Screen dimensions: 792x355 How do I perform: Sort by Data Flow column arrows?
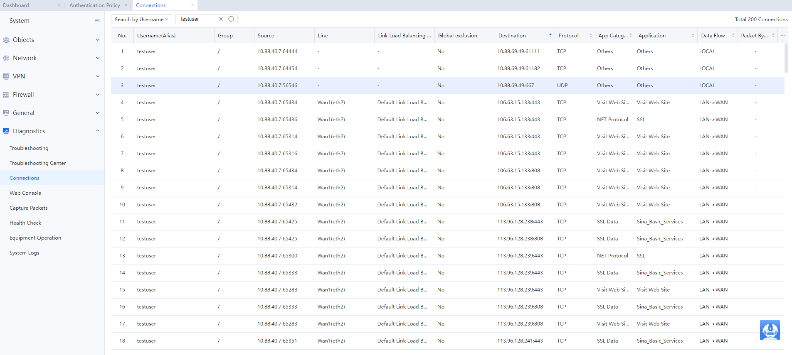[x=733, y=36]
